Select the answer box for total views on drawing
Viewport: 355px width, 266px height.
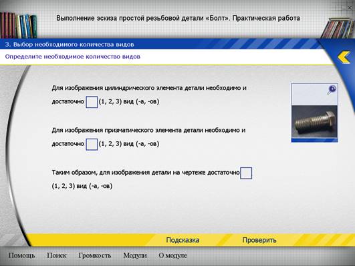click(246, 173)
